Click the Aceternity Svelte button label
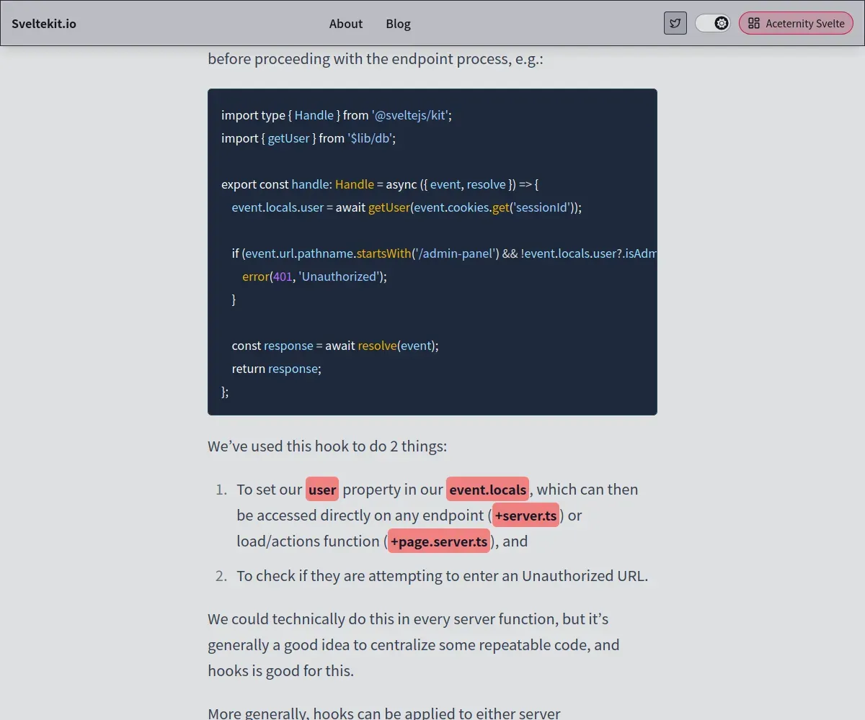The height and width of the screenshot is (720, 865). point(804,24)
